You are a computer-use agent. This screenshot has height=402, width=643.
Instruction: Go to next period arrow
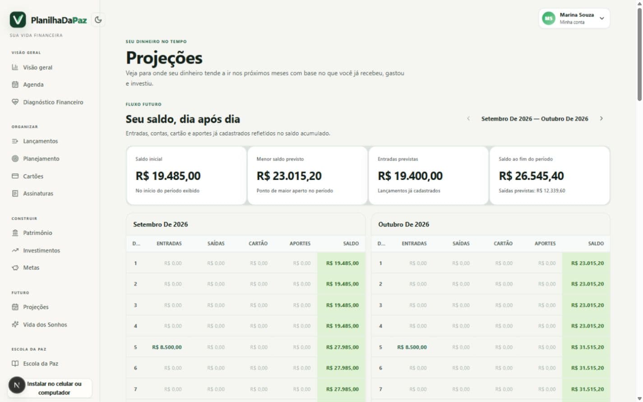pos(601,119)
